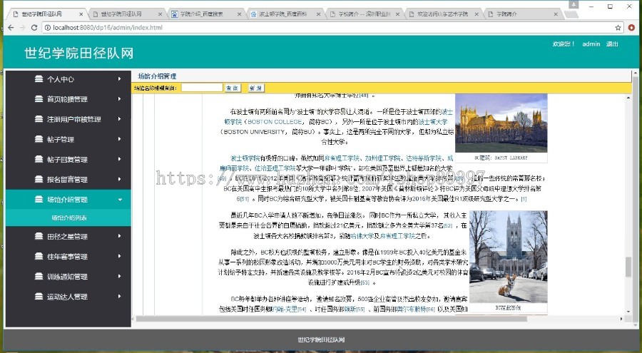
Task: Expand the 训练通知管理 menu arrow
Action: click(120, 277)
